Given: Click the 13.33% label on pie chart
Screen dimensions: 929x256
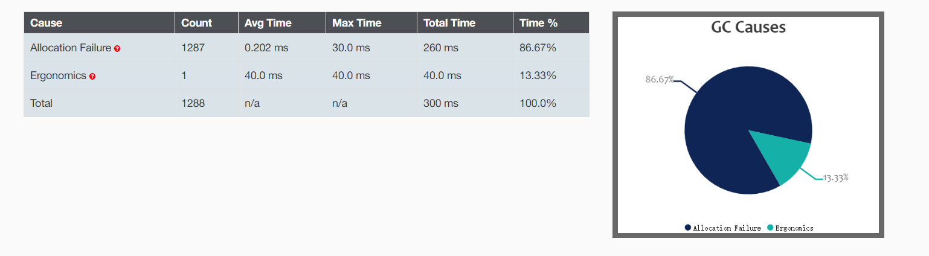Looking at the screenshot, I should 835,178.
